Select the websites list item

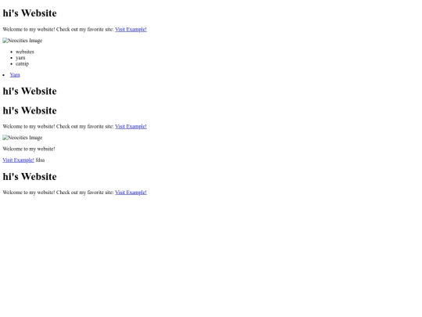pos(25,52)
